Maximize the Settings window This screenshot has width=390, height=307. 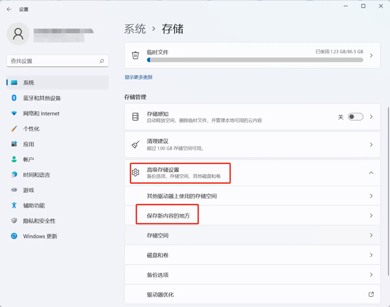pyautogui.click(x=363, y=6)
